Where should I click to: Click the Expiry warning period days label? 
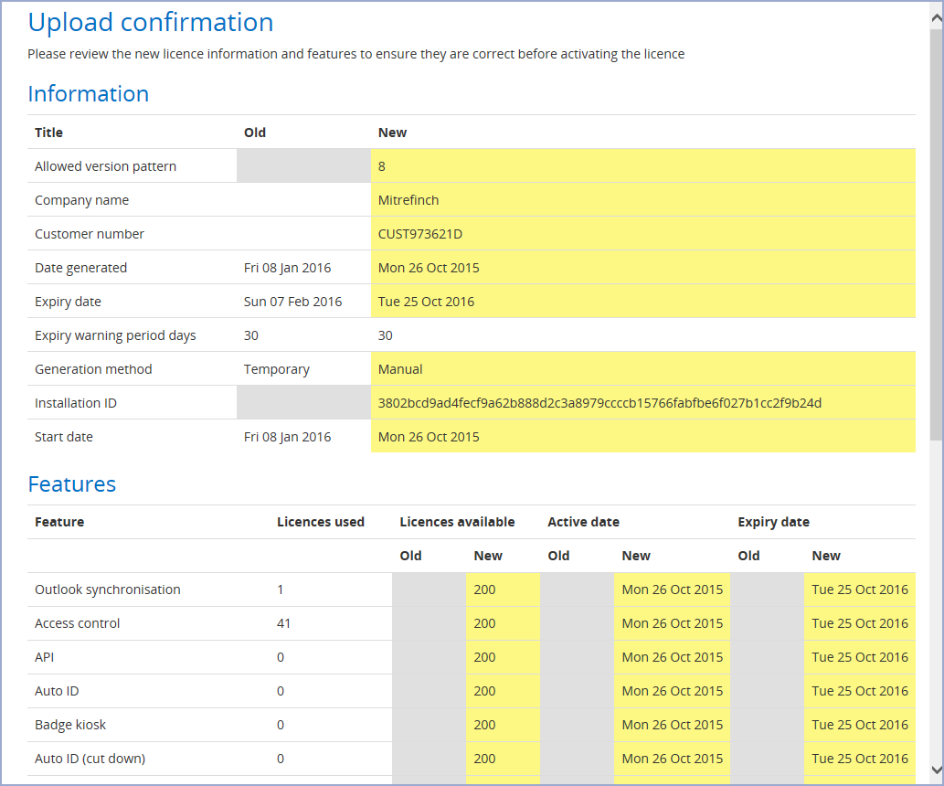click(115, 335)
